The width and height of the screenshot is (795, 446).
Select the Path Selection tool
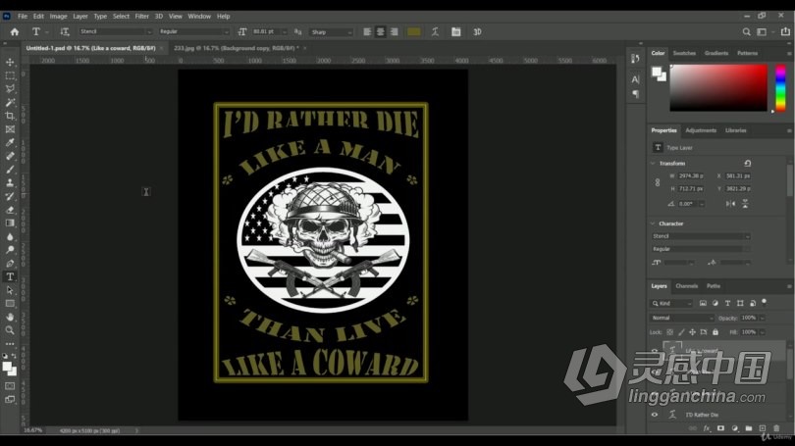(10, 290)
